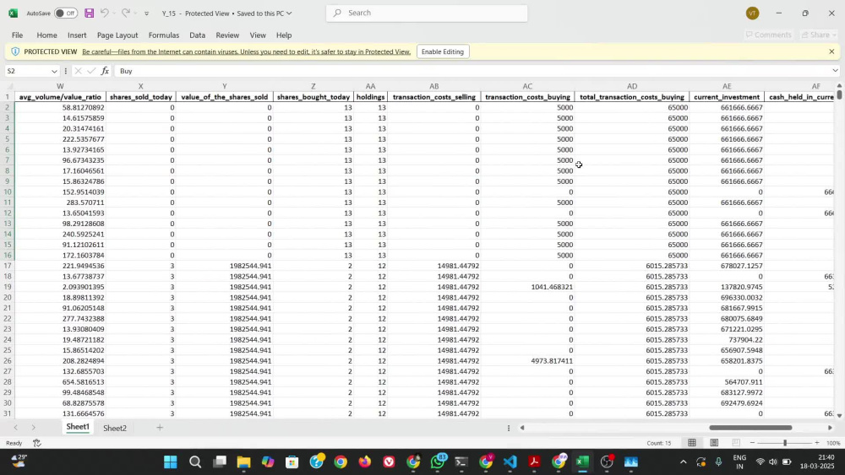Click the Insert Function fx icon
Screen dimensions: 845x475
point(105,71)
